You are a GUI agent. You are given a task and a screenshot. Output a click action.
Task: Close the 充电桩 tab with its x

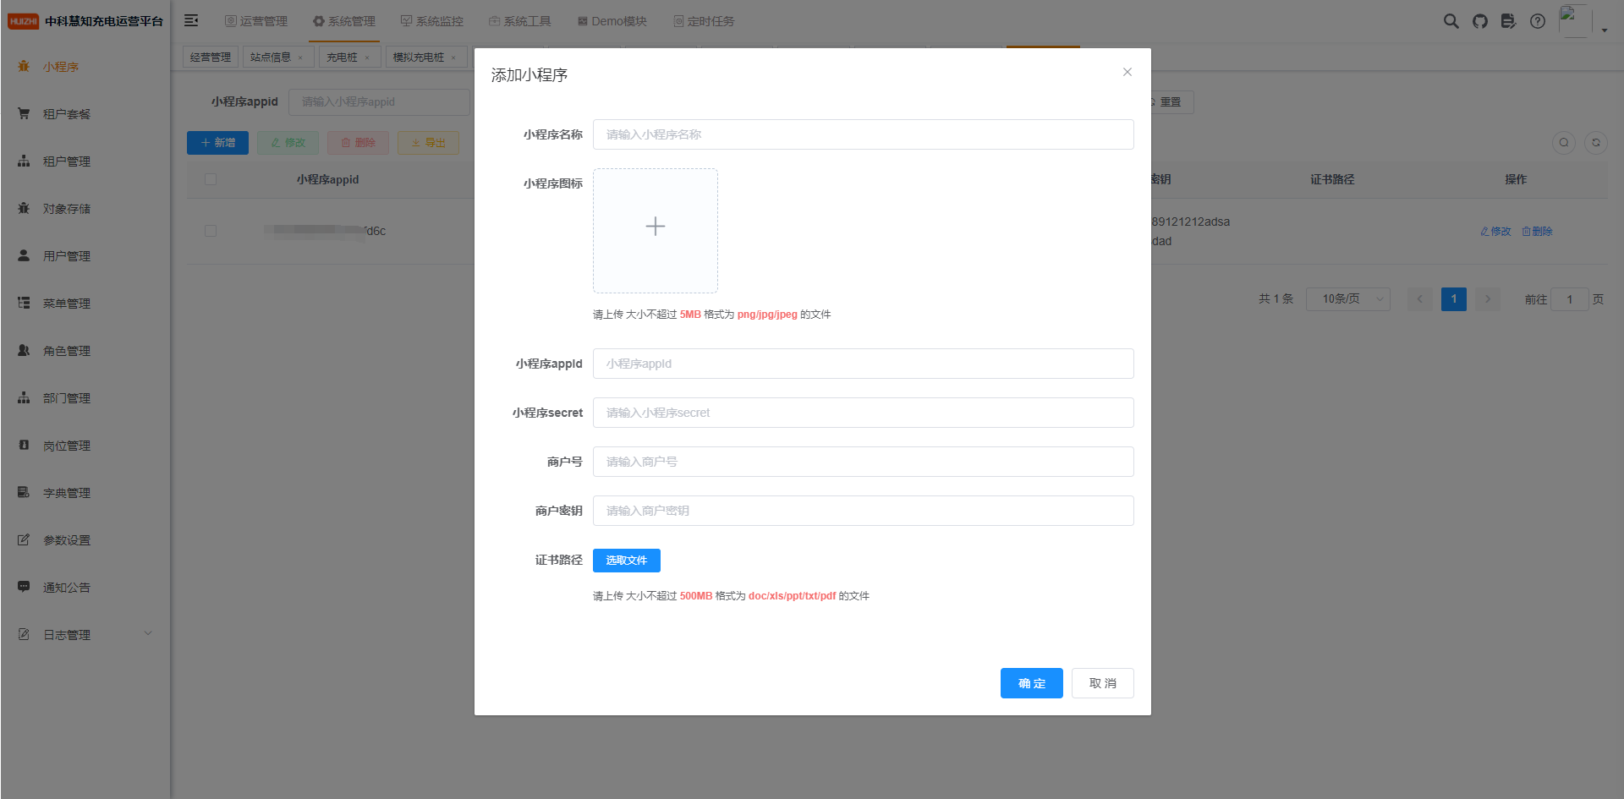(x=367, y=58)
